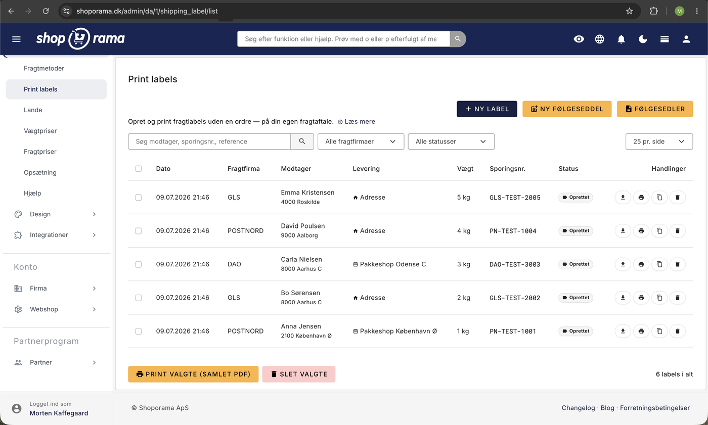
Task: Tick the checkbox for GLS-TEST-2005
Action: pyautogui.click(x=139, y=198)
